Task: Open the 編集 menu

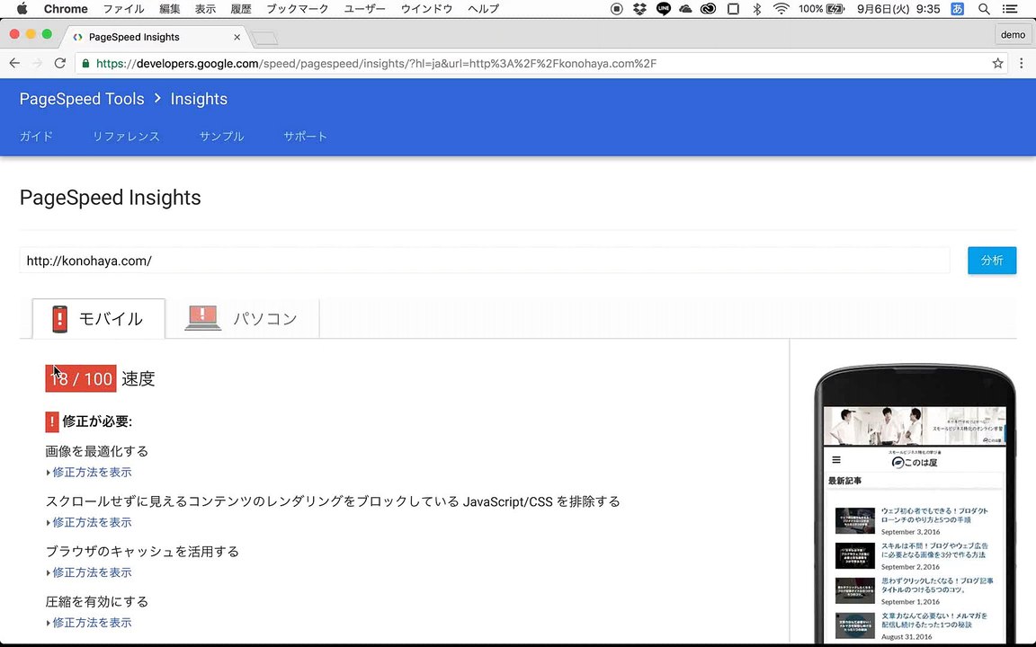Action: pos(170,9)
